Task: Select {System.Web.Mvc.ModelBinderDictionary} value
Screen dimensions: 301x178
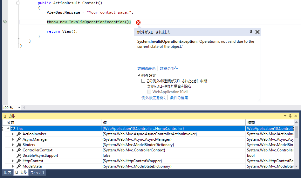Action: click(x=138, y=145)
